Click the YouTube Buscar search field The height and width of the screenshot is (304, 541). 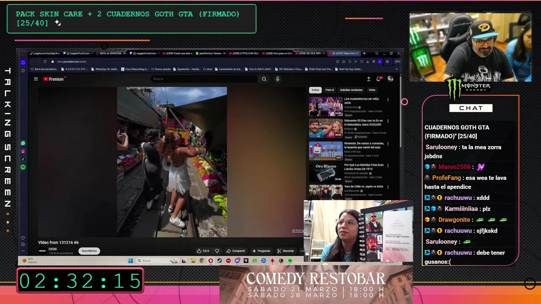pyautogui.click(x=205, y=79)
